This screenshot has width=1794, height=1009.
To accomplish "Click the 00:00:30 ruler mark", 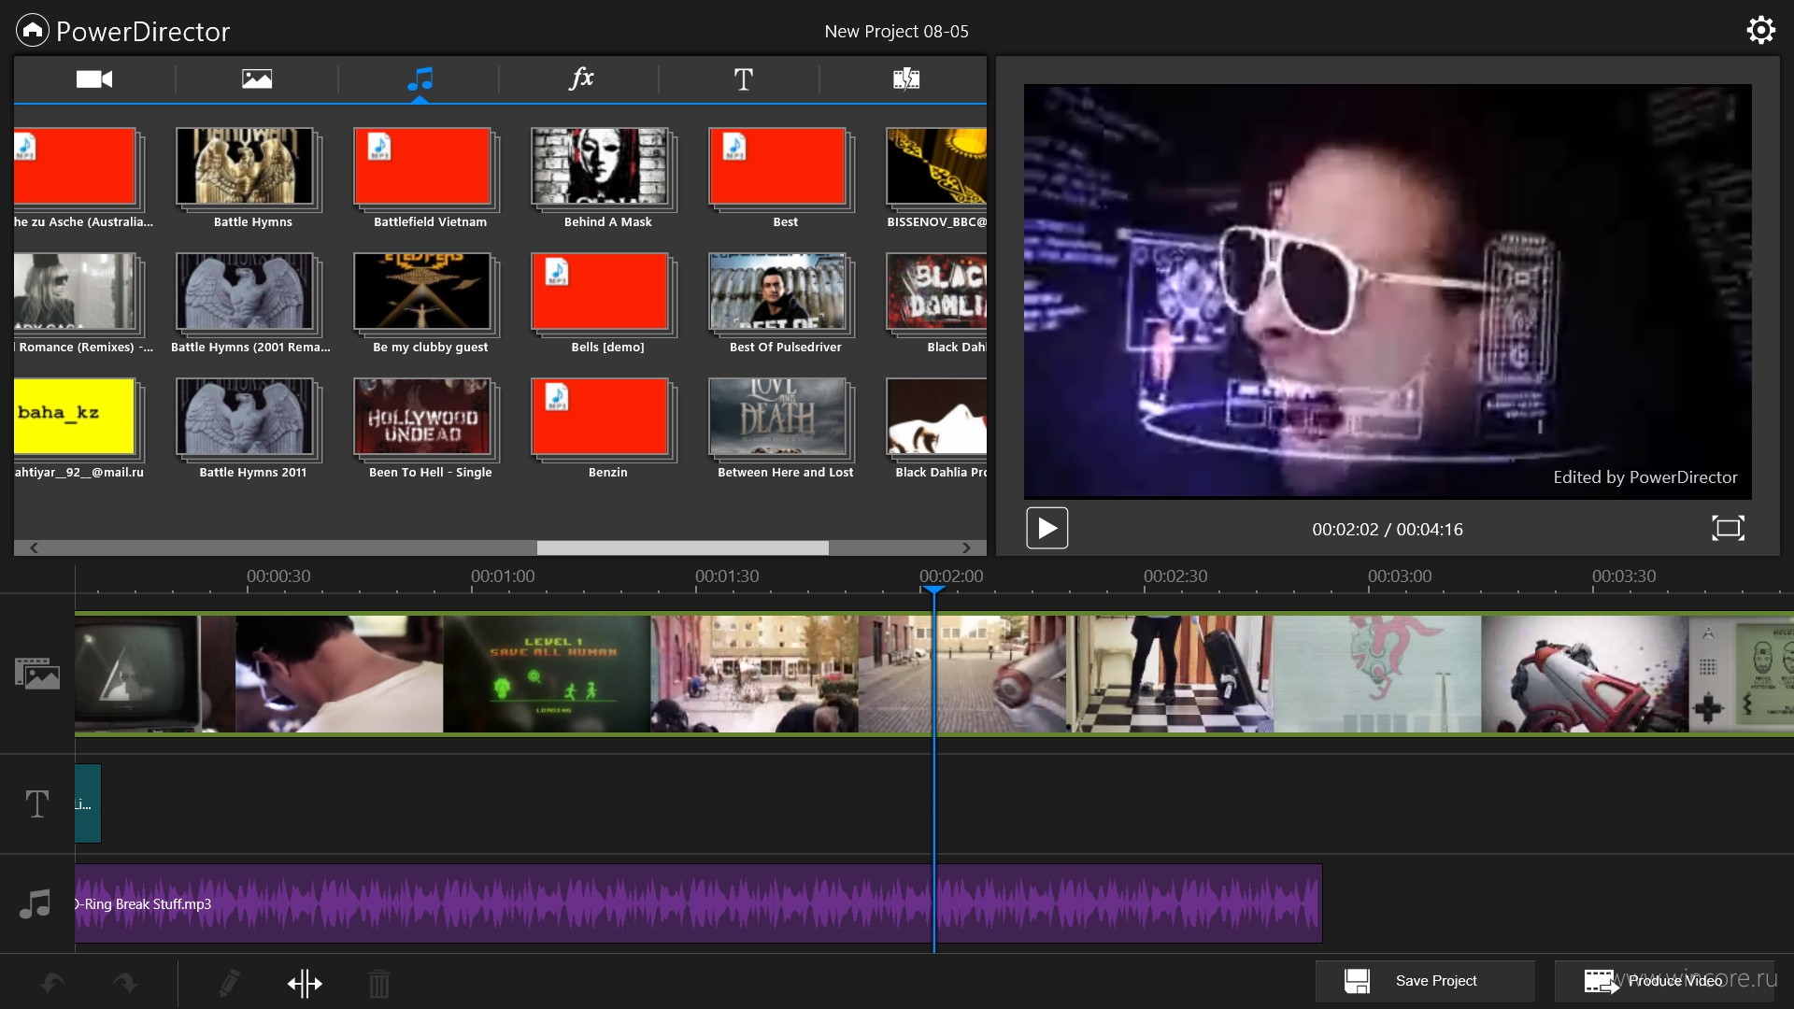I will (x=278, y=576).
